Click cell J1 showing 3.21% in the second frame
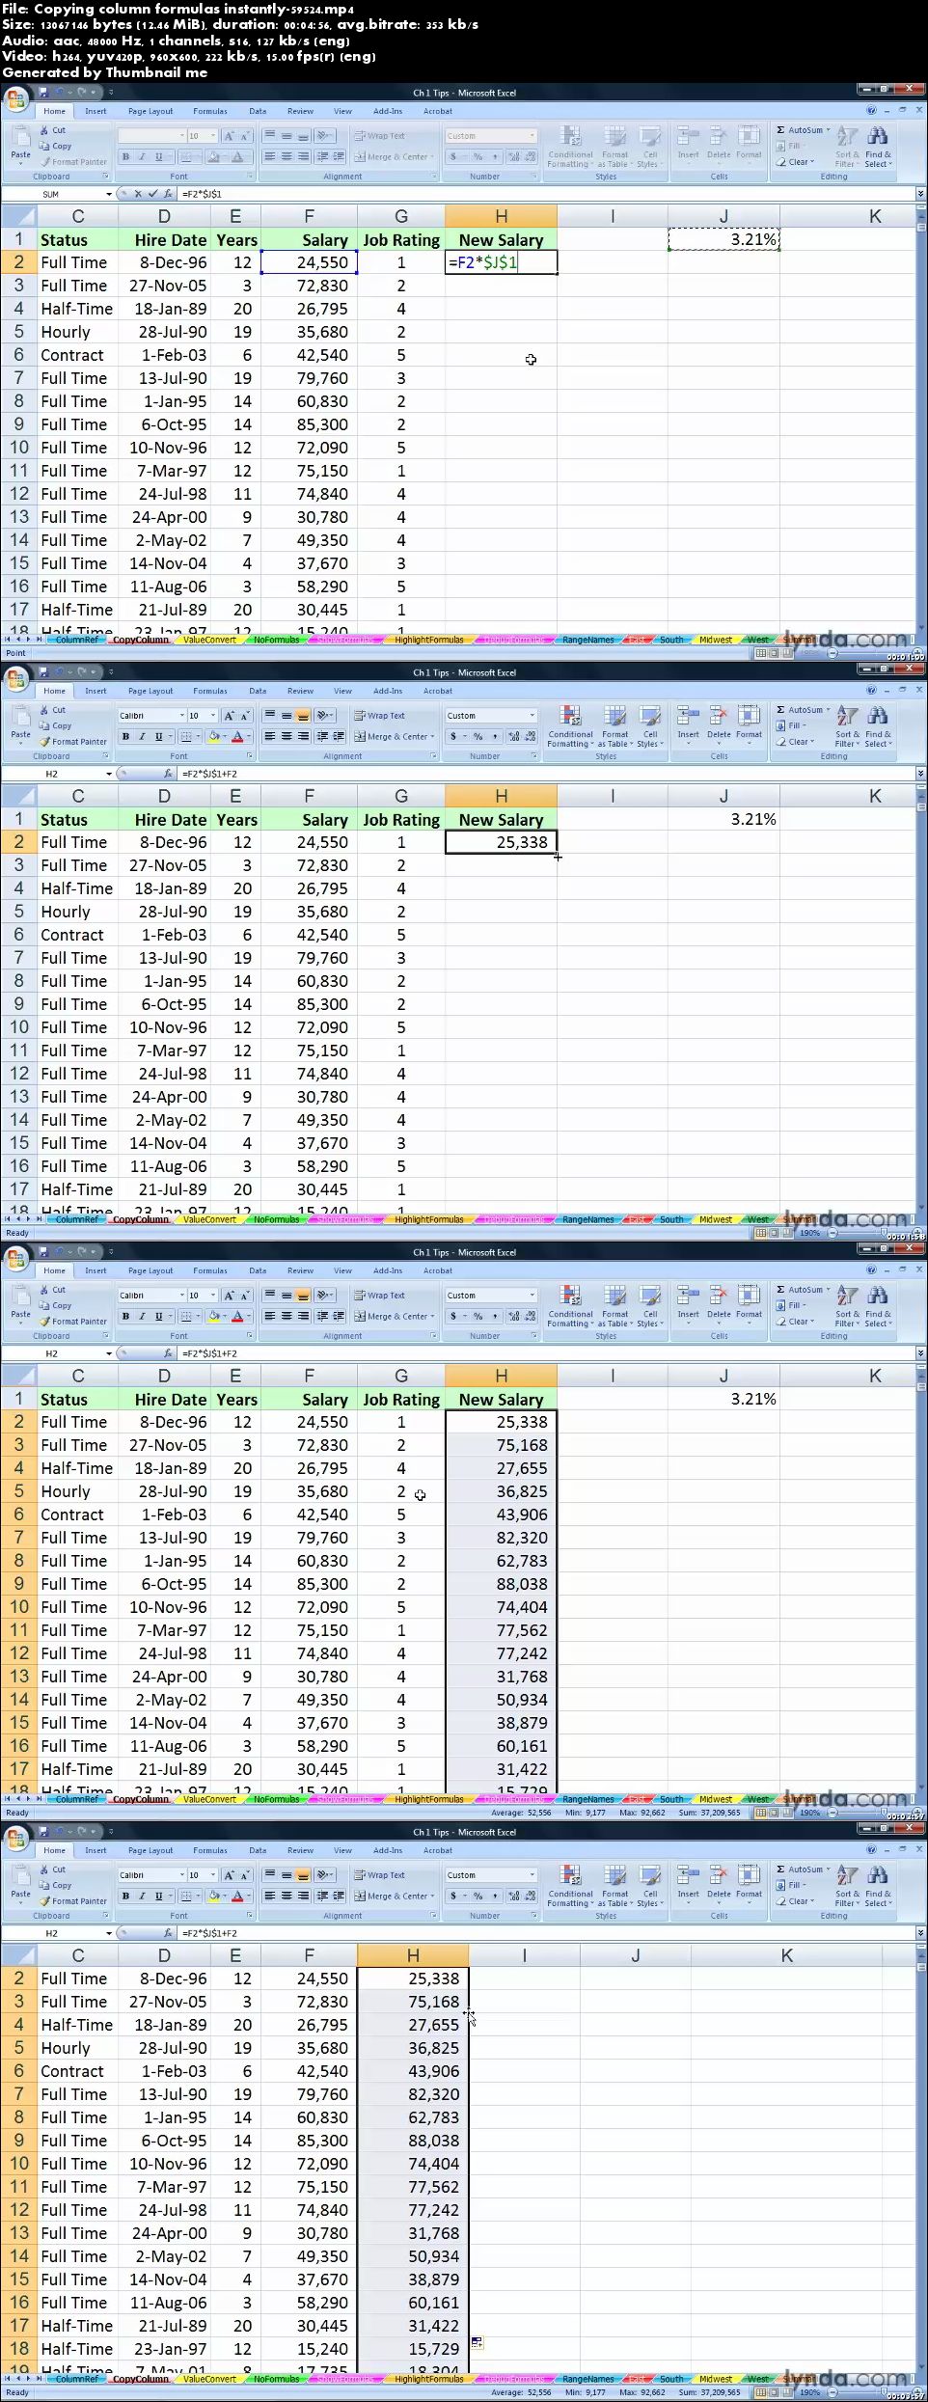Viewport: 928px width, 2402px height. (723, 819)
